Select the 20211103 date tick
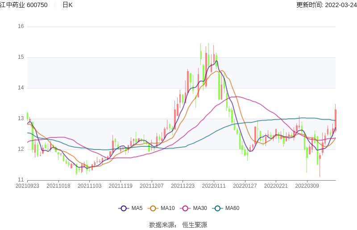The height and width of the screenshot is (230, 357). (x=89, y=186)
